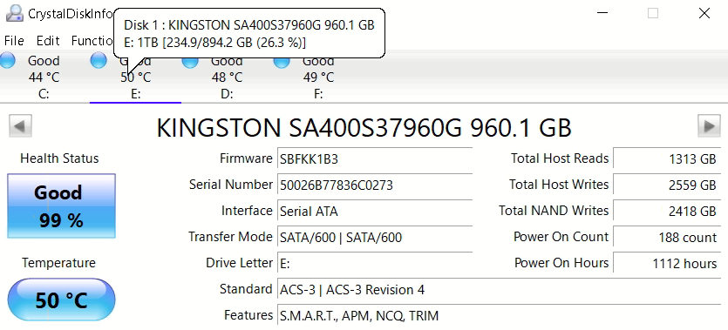The image size is (728, 330).
Task: Click the 49 °C temperature of drive F:
Action: (318, 77)
